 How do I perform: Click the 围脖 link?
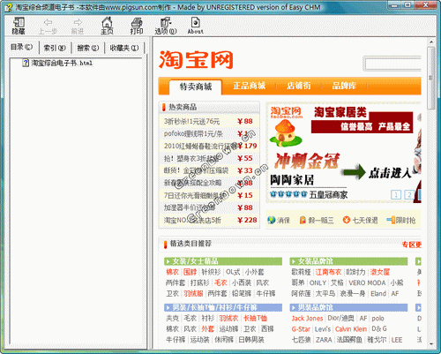190,272
